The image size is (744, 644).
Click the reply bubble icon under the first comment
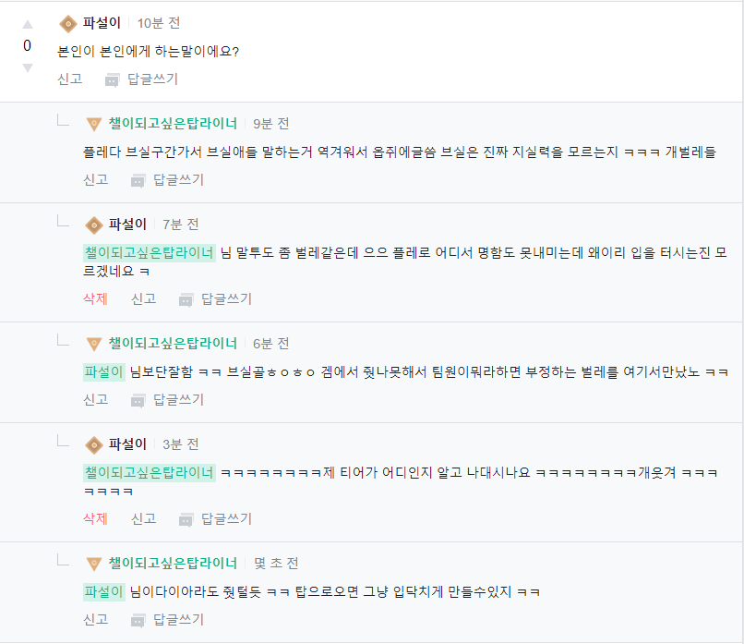click(x=111, y=79)
